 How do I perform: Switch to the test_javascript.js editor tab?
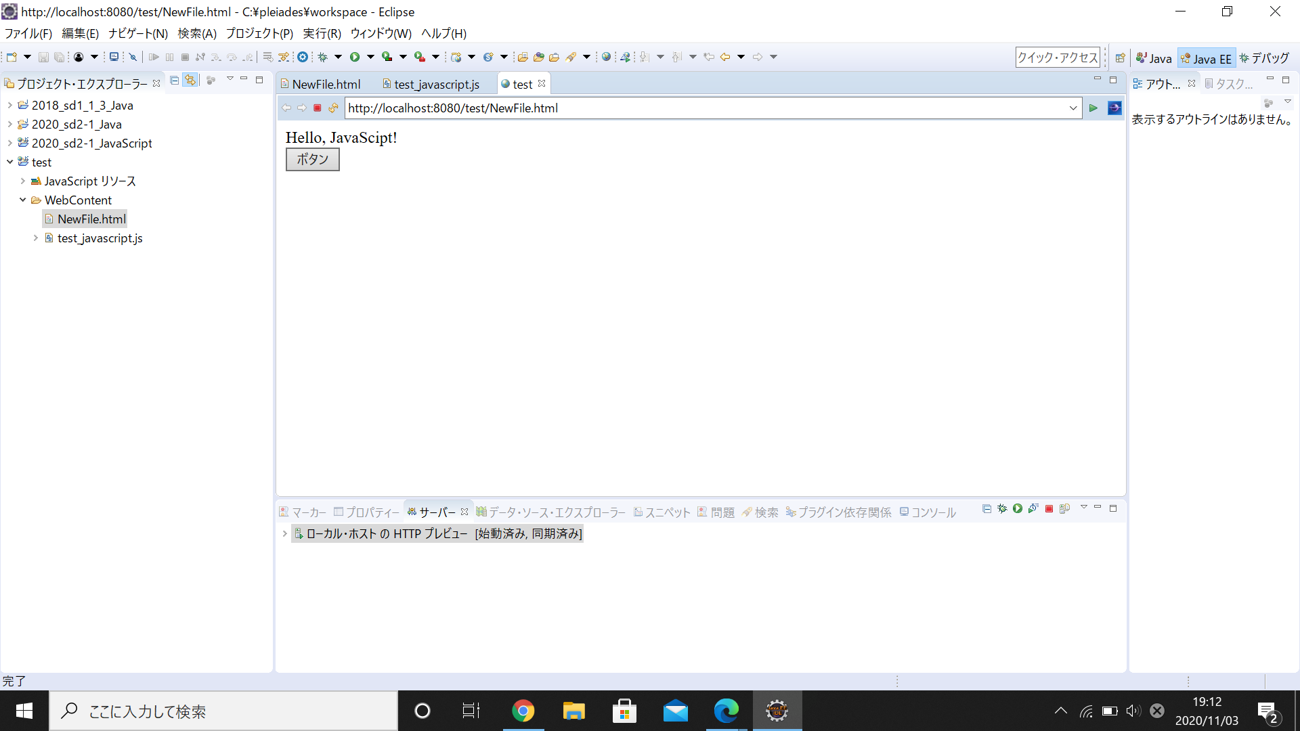click(x=436, y=83)
